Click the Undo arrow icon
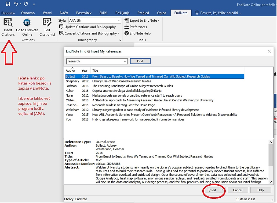 [16, 4]
